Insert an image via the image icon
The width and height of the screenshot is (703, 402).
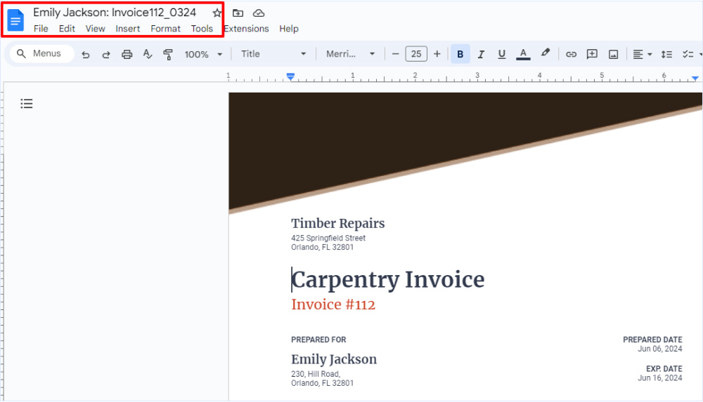point(613,54)
